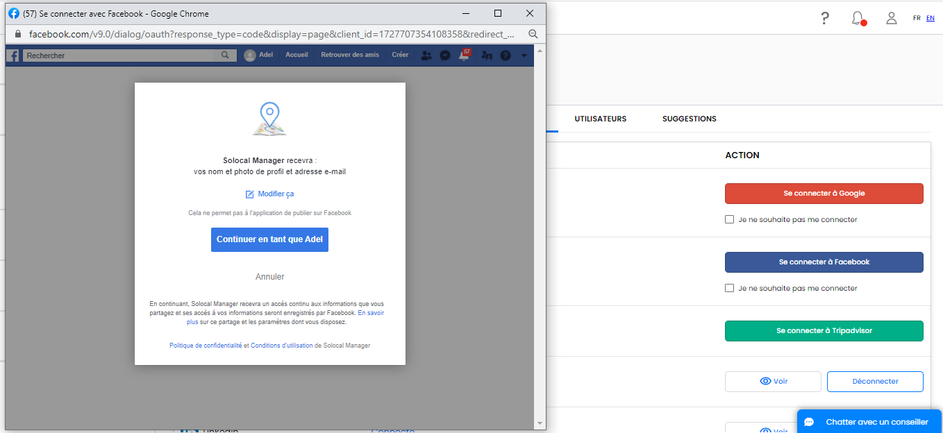Minimize the Facebook login popup window

click(x=466, y=13)
